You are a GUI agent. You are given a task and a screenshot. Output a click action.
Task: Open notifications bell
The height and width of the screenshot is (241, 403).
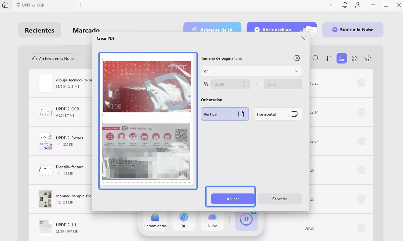click(345, 5)
